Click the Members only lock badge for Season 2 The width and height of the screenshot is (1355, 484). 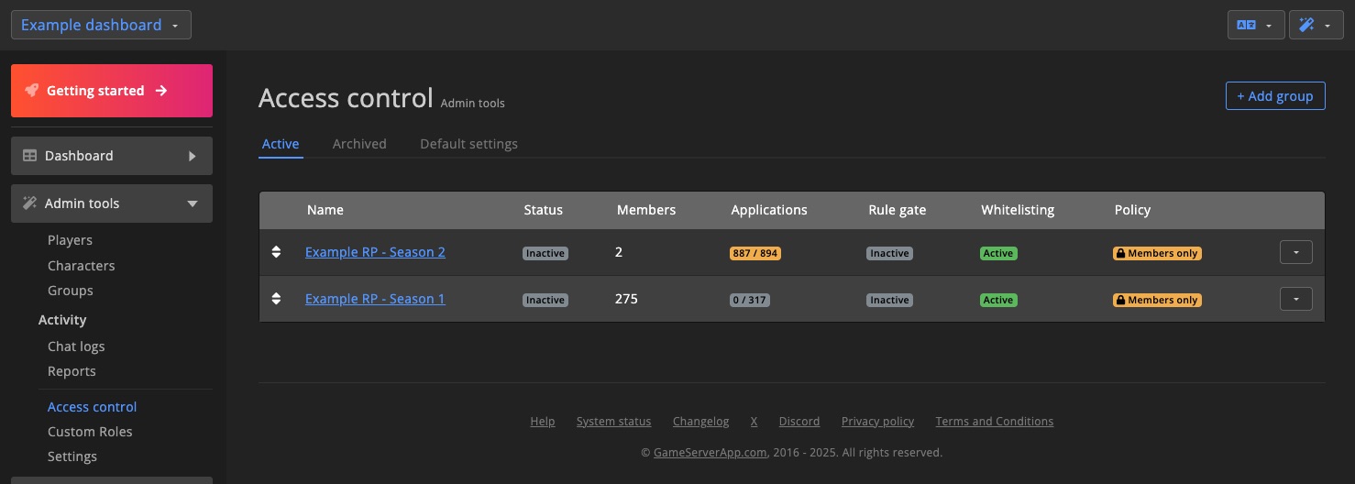(x=1157, y=253)
